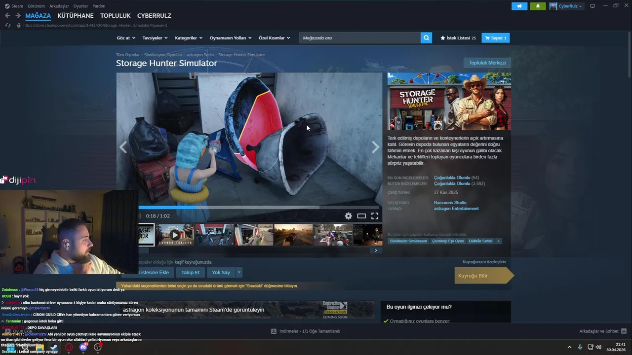Expand the Özel Kısımlar dropdown
This screenshot has width=632, height=355.
pos(274,38)
